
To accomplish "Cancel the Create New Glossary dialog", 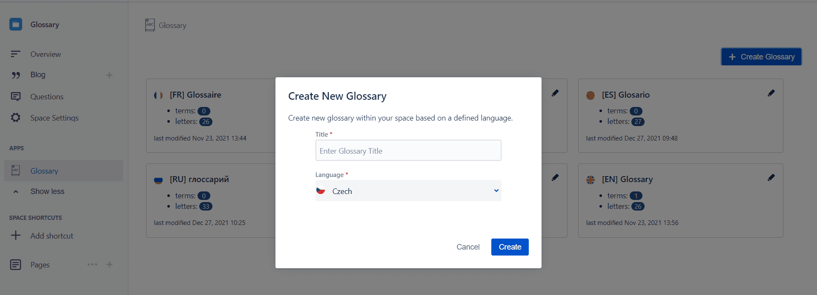I will coord(468,247).
